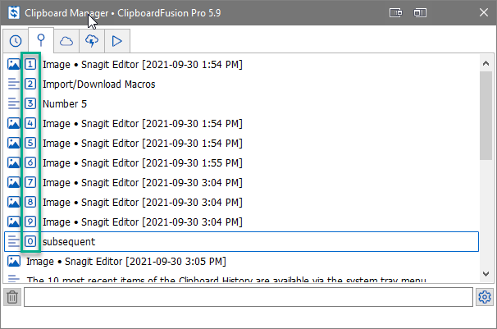Click the hotkey number 2 badge
The width and height of the screenshot is (497, 329).
point(30,84)
